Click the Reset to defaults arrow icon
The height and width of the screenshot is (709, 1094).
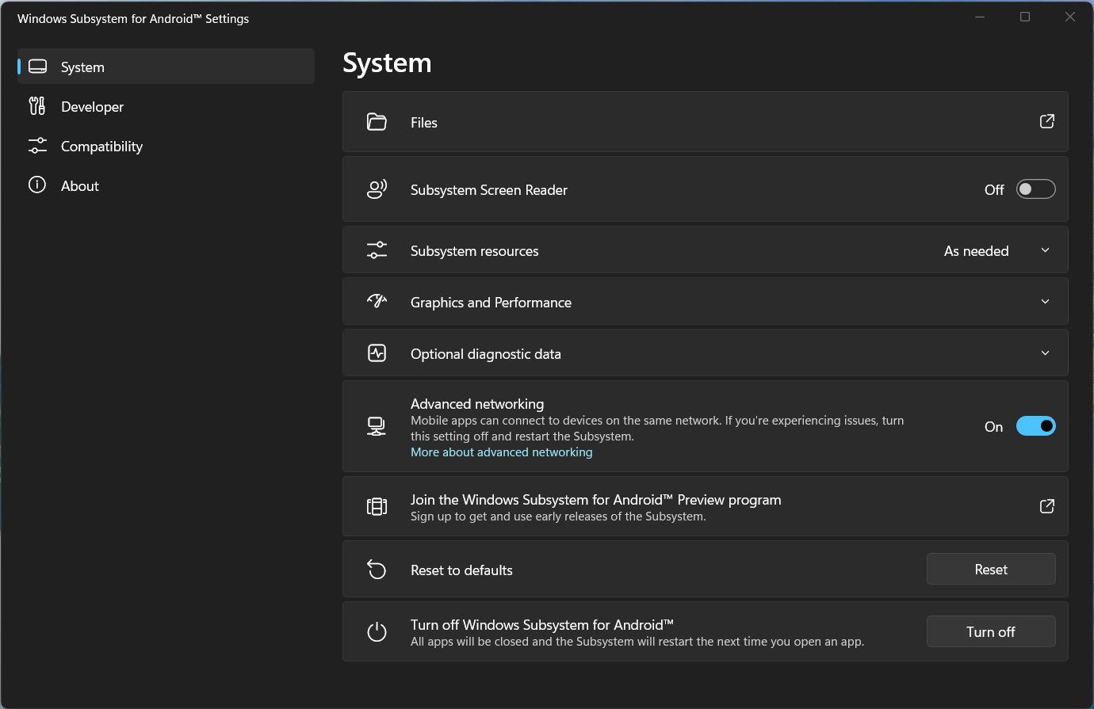tap(377, 570)
